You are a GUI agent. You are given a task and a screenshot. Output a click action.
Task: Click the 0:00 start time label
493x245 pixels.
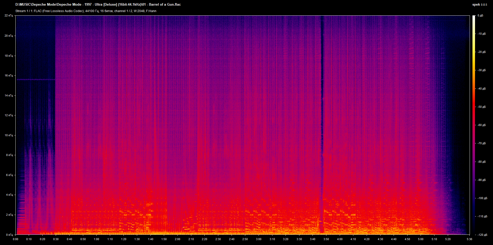16,239
